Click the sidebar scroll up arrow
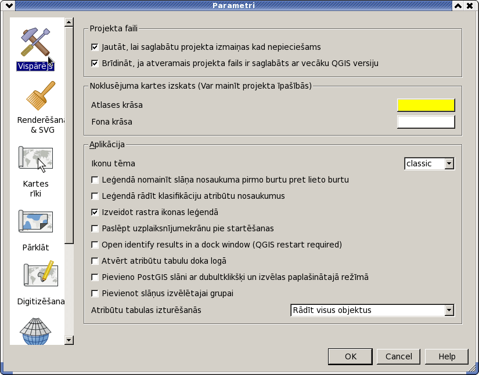This screenshot has width=479, height=375. (69, 22)
